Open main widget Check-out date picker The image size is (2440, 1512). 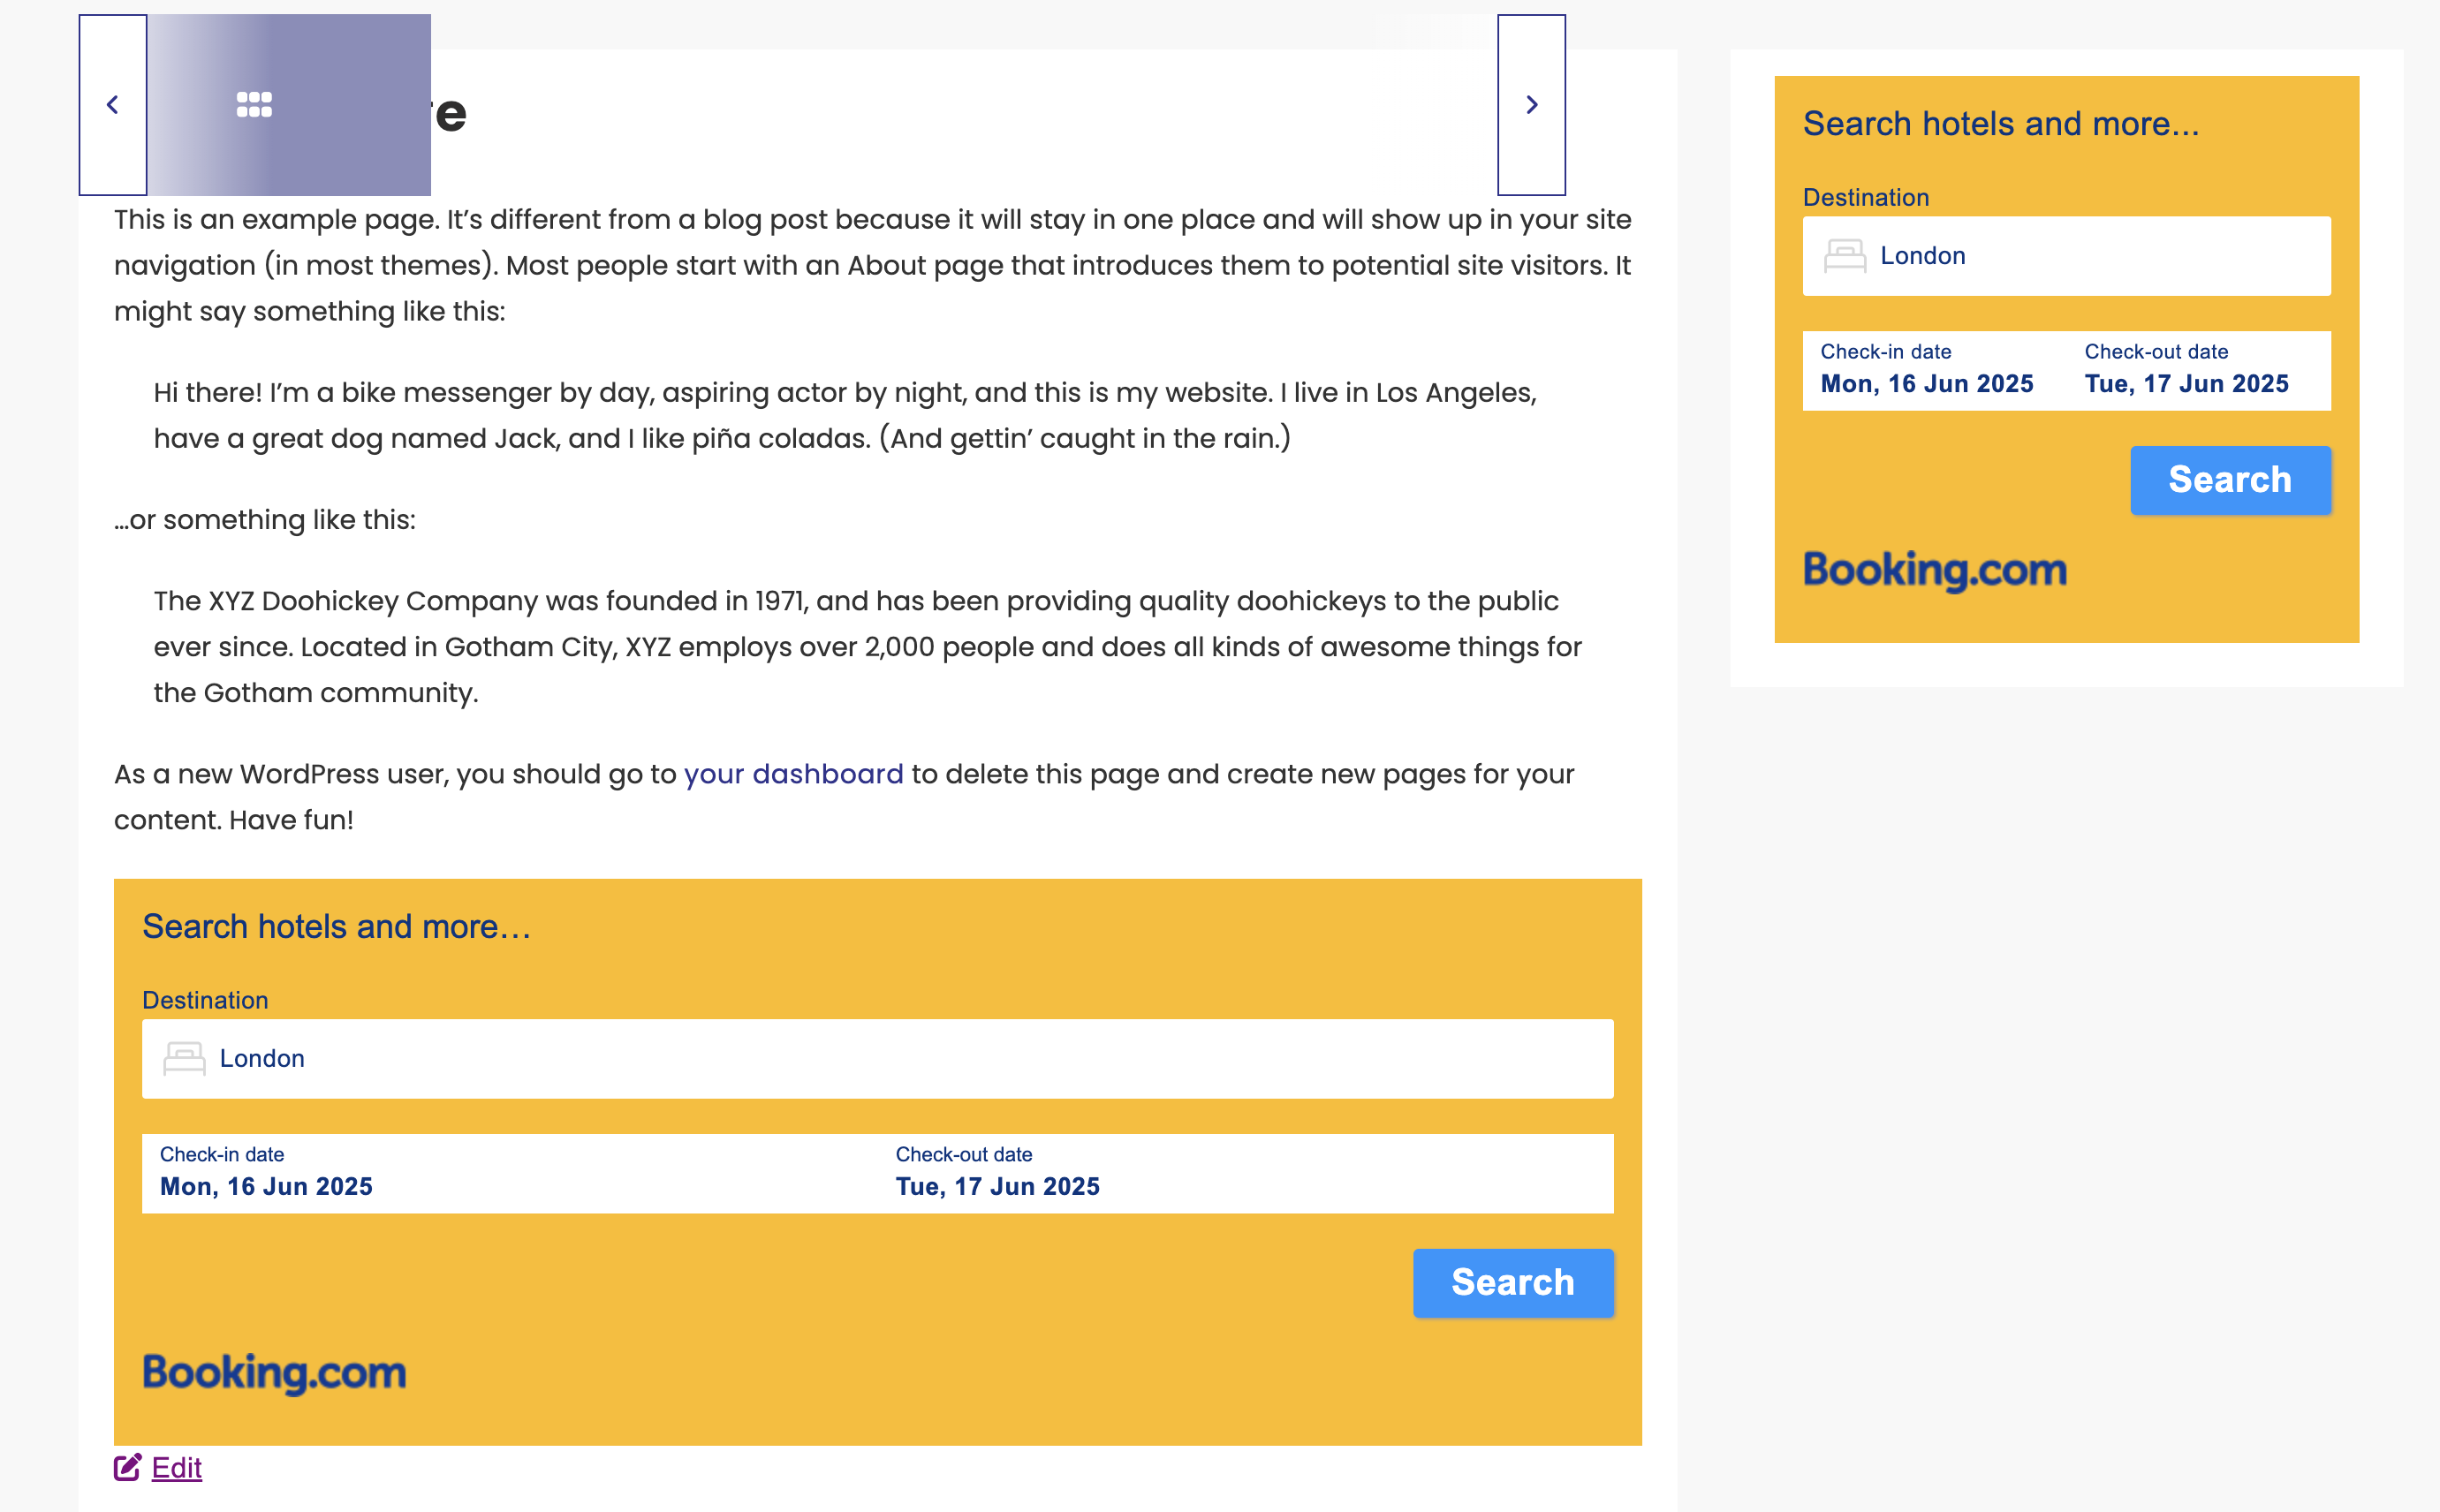[997, 1173]
